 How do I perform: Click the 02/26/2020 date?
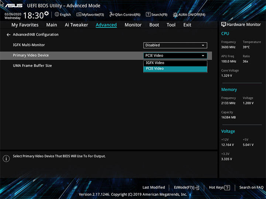(13, 14)
